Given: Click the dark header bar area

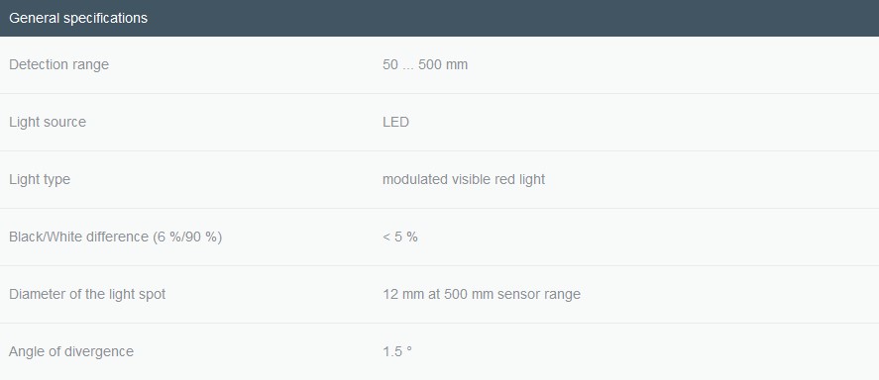Looking at the screenshot, I should coord(440,18).
